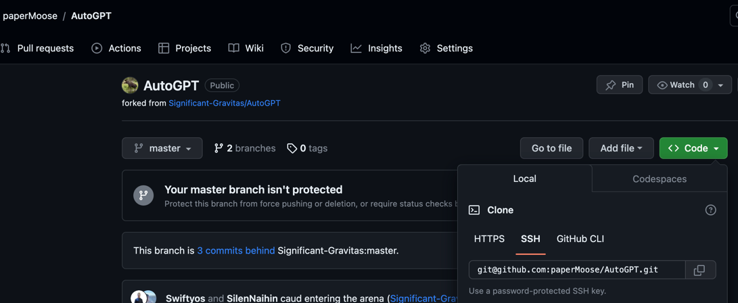The height and width of the screenshot is (303, 738).
Task: Open the 3 commits behind link
Action: click(235, 250)
